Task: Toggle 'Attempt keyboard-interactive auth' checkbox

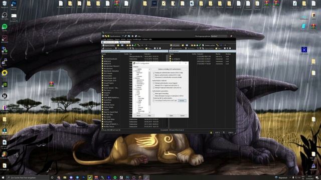Action: click(x=154, y=87)
